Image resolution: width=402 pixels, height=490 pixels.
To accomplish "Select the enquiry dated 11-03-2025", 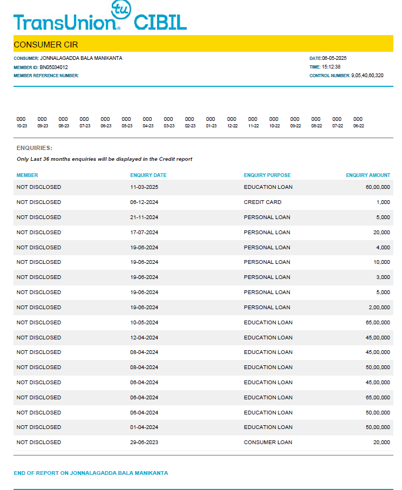I will click(x=144, y=187).
